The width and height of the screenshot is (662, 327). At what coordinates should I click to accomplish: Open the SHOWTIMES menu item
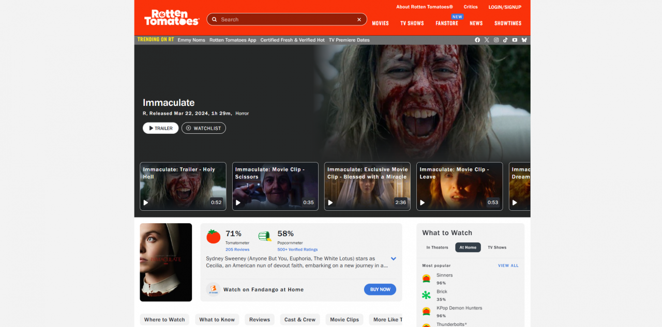tap(508, 23)
